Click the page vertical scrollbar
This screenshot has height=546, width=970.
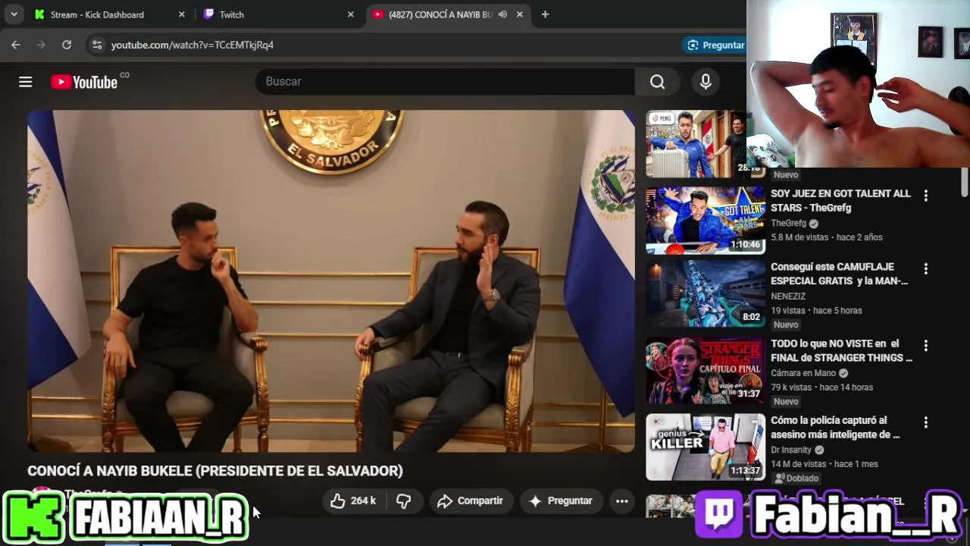click(x=964, y=182)
